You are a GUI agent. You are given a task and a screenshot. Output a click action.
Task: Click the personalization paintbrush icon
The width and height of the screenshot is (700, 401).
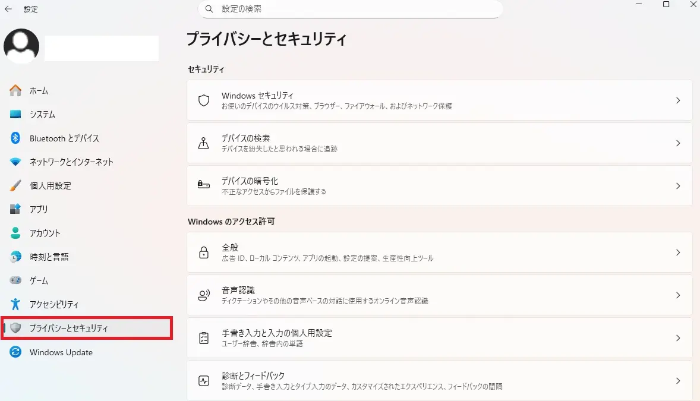click(x=15, y=185)
